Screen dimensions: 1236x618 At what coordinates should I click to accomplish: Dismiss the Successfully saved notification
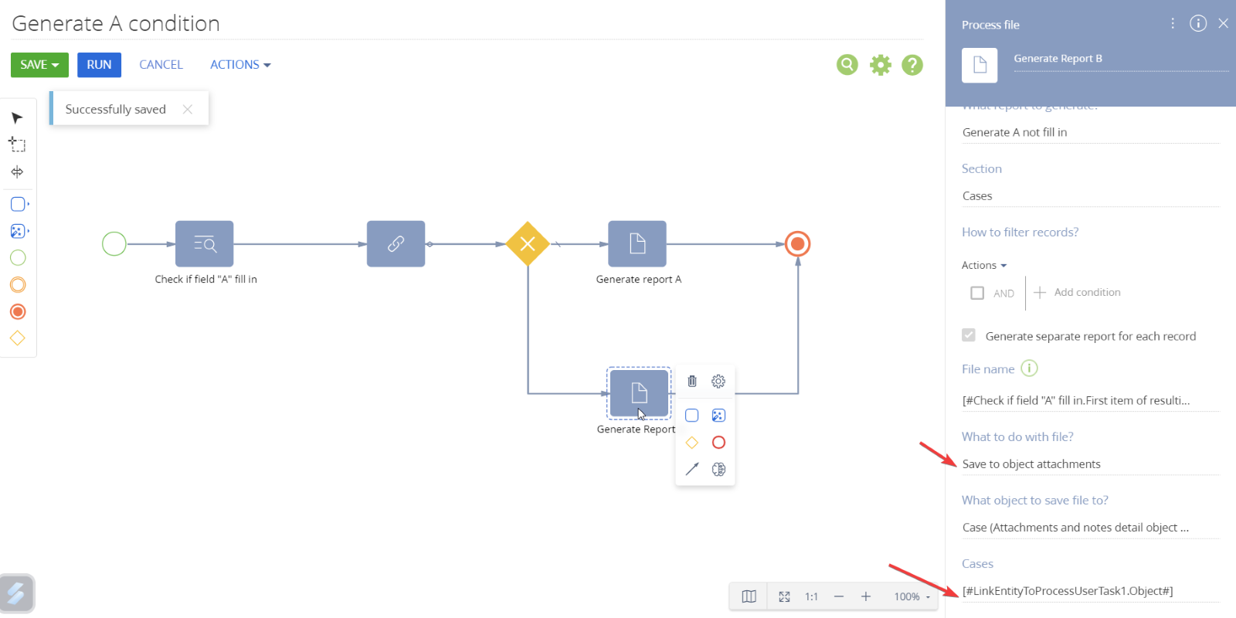tap(188, 109)
